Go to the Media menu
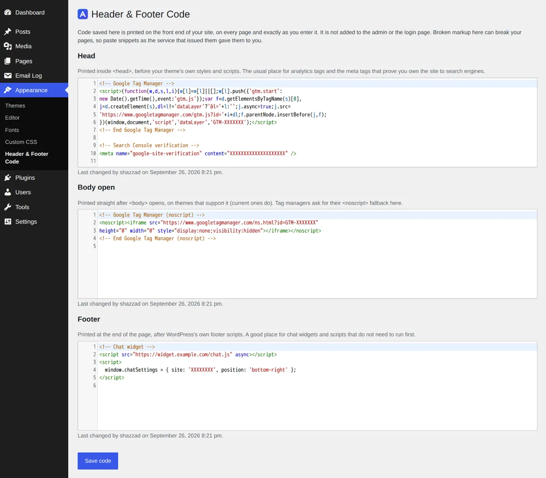546x478 pixels. pyautogui.click(x=34, y=46)
